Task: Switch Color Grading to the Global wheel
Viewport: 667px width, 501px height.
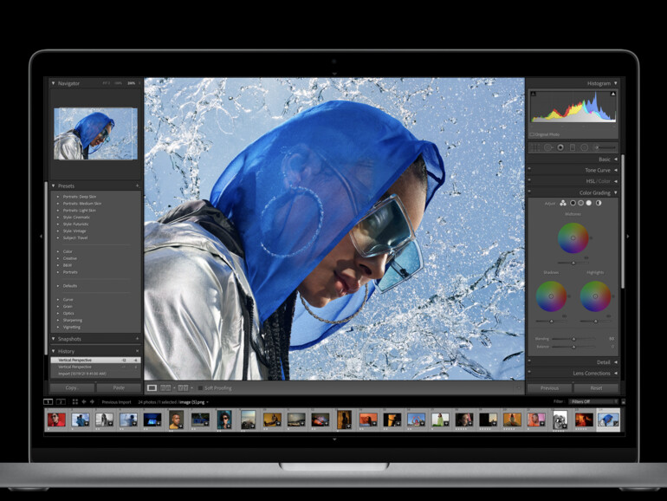Action: click(599, 203)
